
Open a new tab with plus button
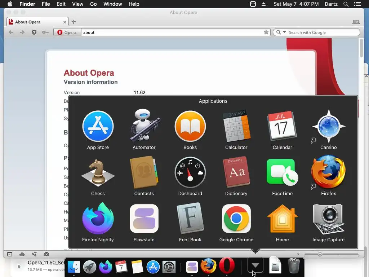click(x=74, y=22)
